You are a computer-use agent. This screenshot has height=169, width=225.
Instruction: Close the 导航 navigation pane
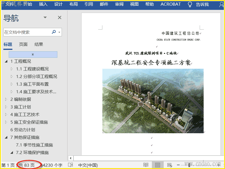click(x=60, y=17)
